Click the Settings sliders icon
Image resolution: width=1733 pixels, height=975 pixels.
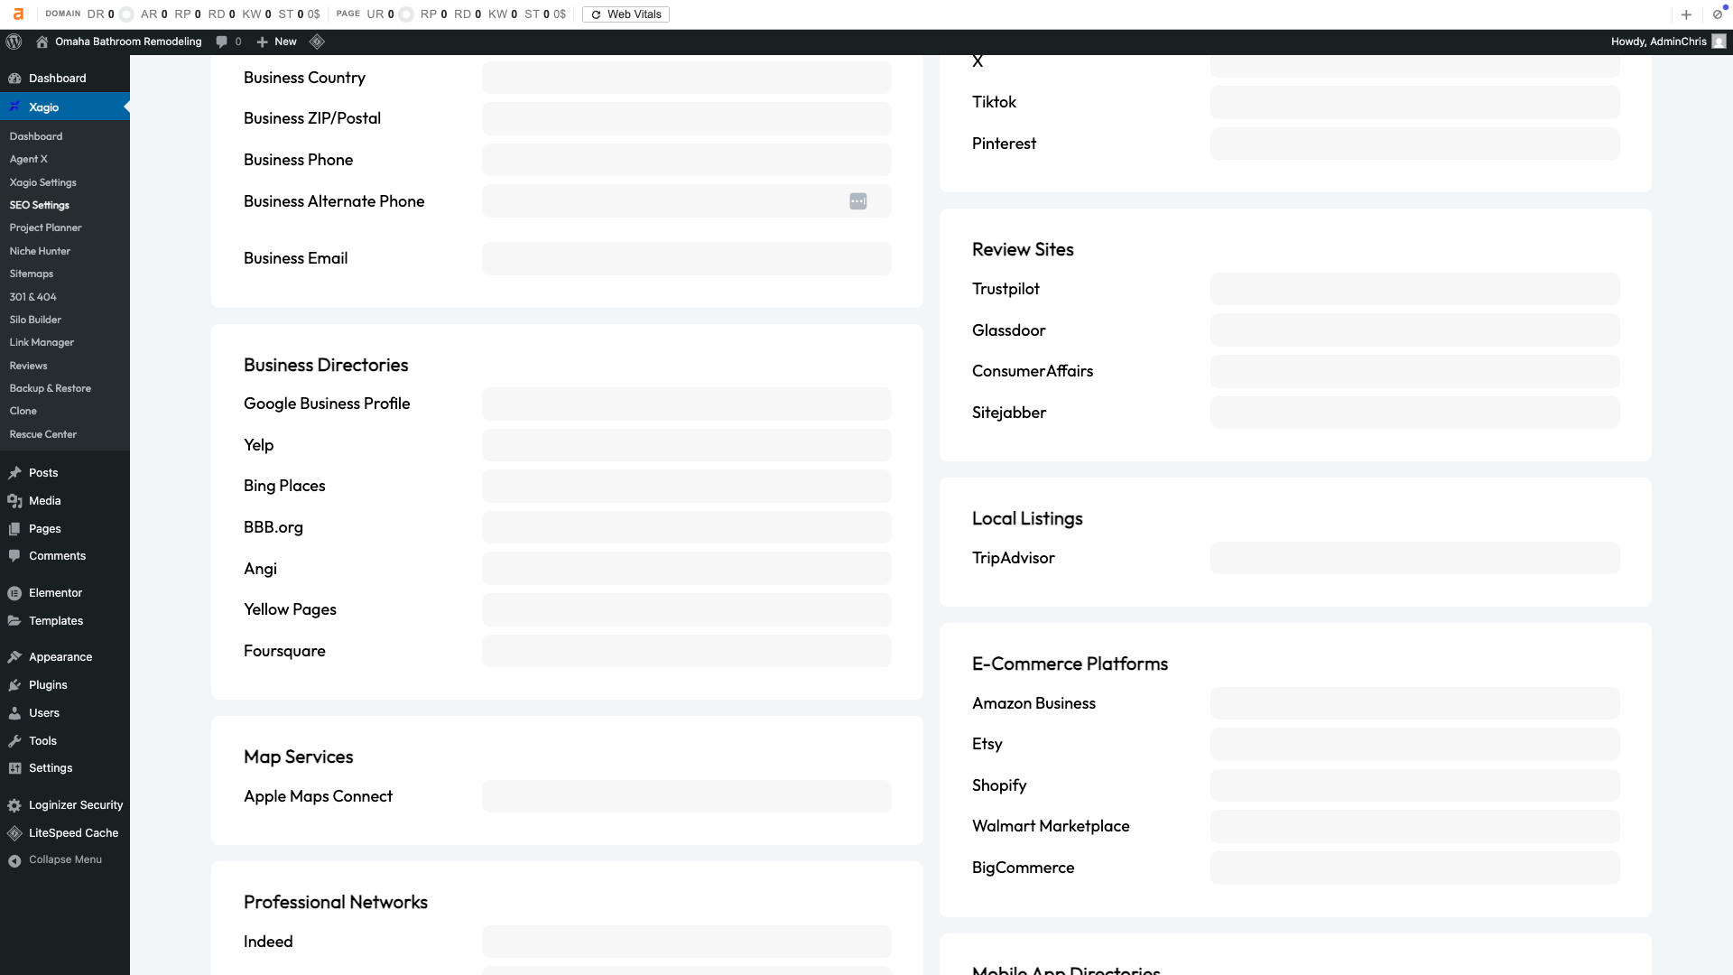click(14, 768)
